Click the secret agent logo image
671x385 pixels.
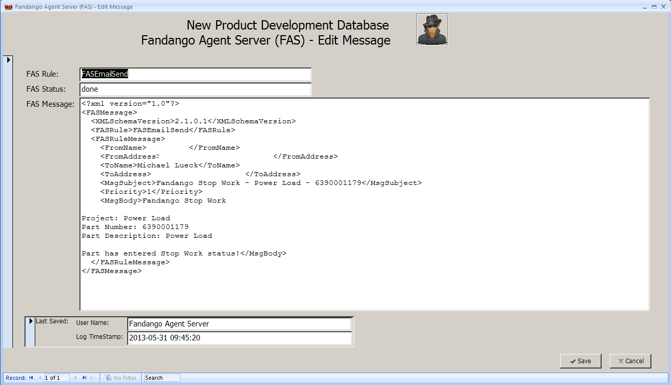pos(432,30)
